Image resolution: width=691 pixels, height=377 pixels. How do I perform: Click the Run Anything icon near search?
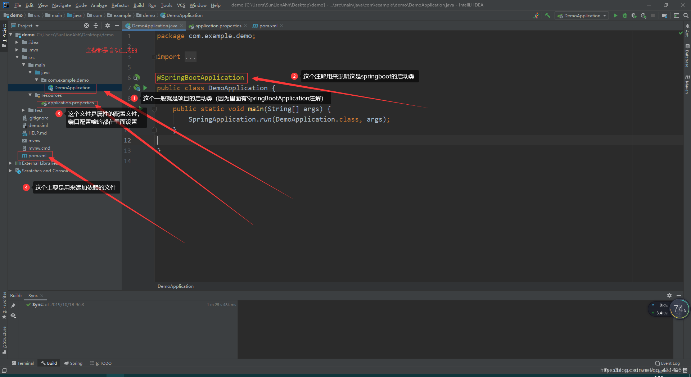[677, 15]
